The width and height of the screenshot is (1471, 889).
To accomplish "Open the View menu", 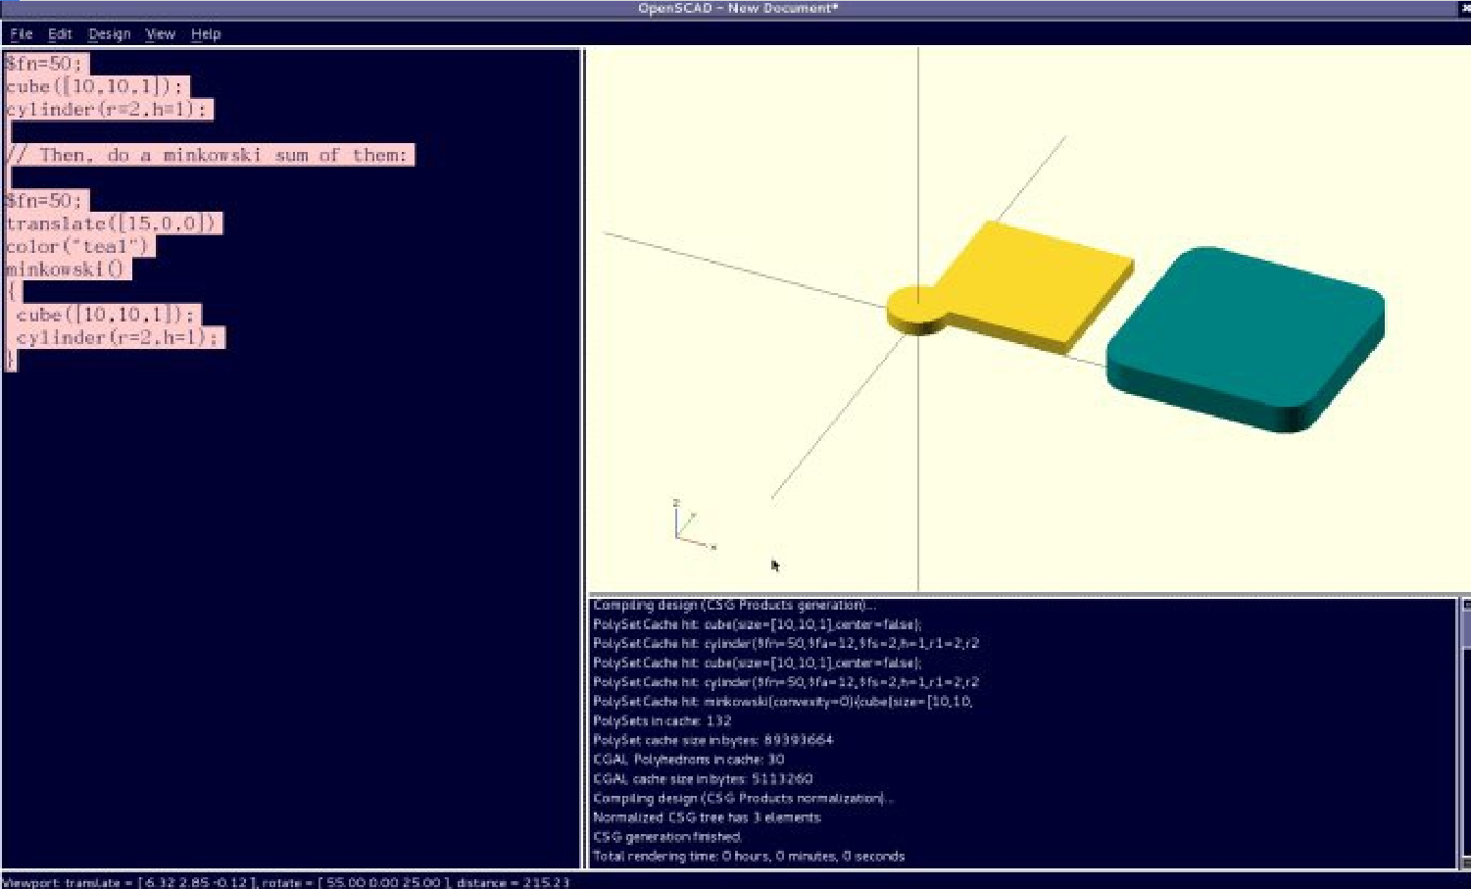I will point(160,34).
